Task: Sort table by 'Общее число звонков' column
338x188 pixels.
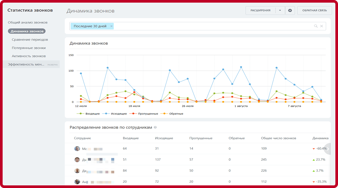Action: coord(278,138)
